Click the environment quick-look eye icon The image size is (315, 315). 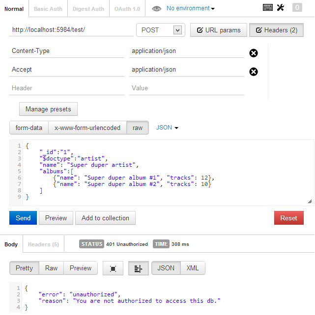(x=156, y=9)
